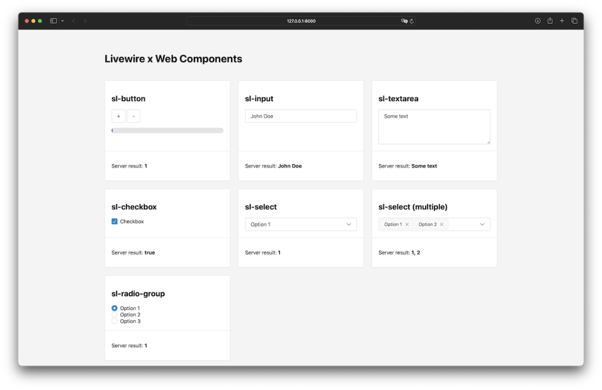The height and width of the screenshot is (390, 602).
Task: Go back with the back arrow
Action: [73, 21]
